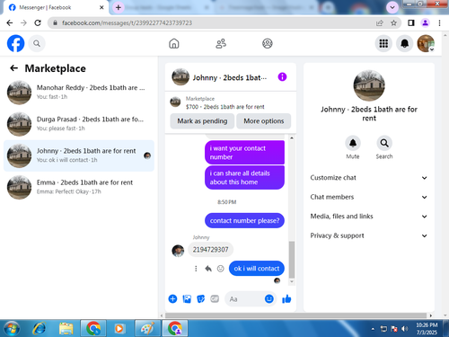
Task: Share this page from address bar
Action: (380, 22)
